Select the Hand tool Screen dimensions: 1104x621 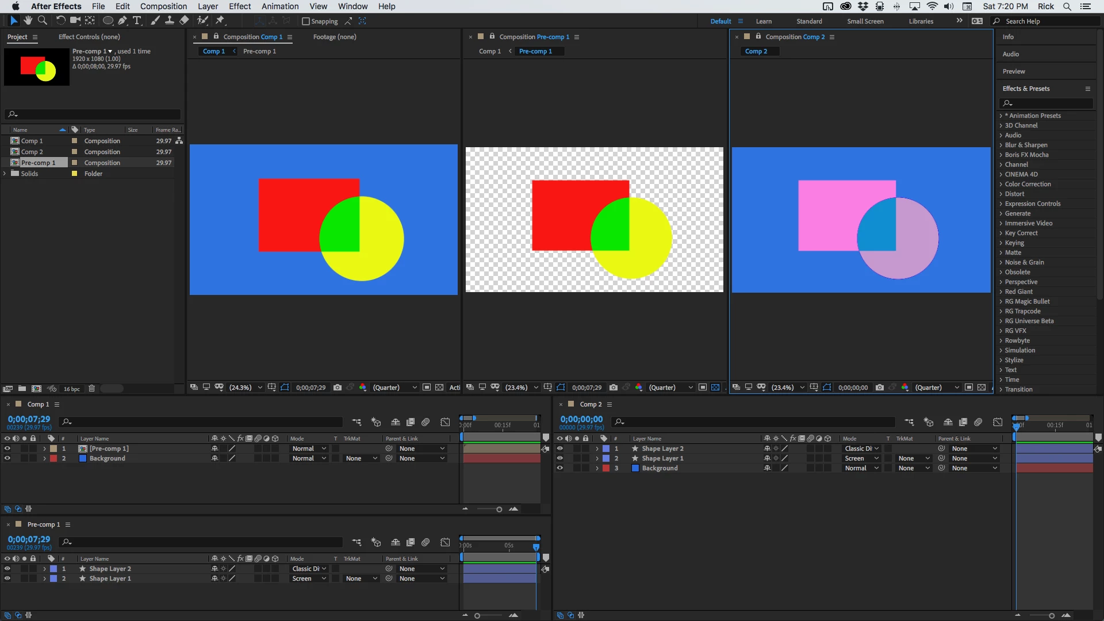(x=28, y=21)
